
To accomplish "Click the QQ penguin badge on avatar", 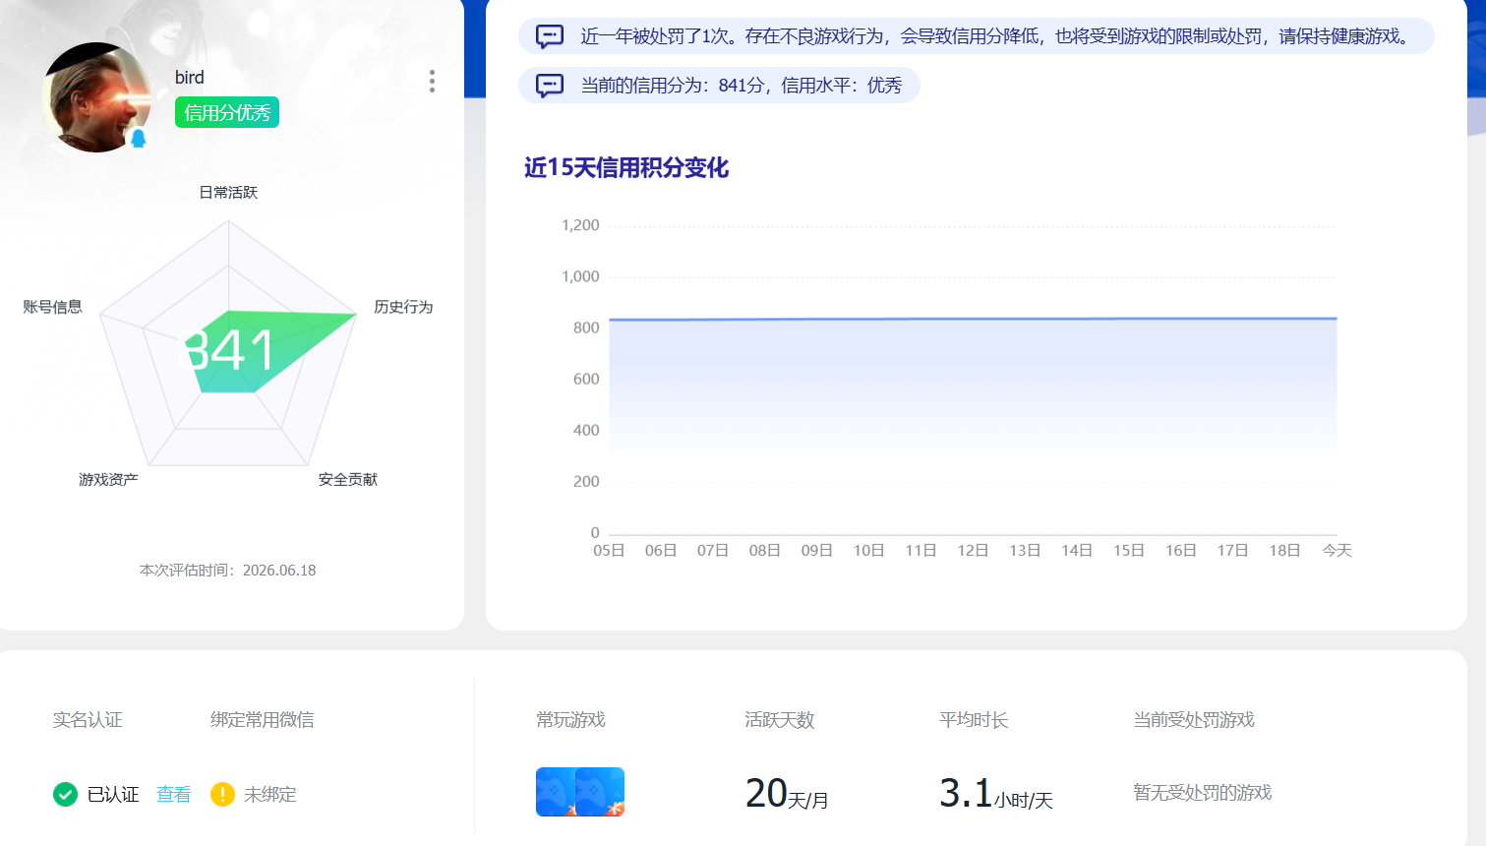I will click(x=139, y=139).
